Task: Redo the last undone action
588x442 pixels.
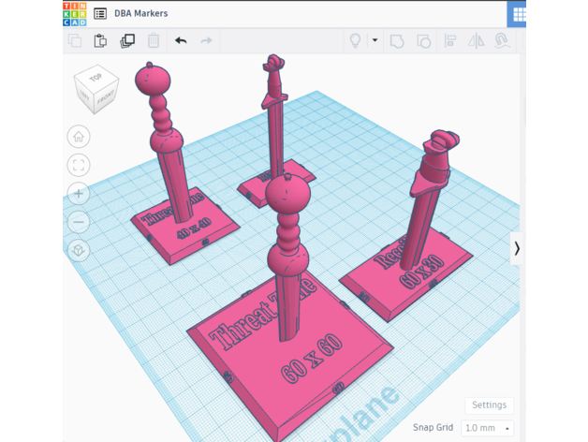Action: pos(206,41)
